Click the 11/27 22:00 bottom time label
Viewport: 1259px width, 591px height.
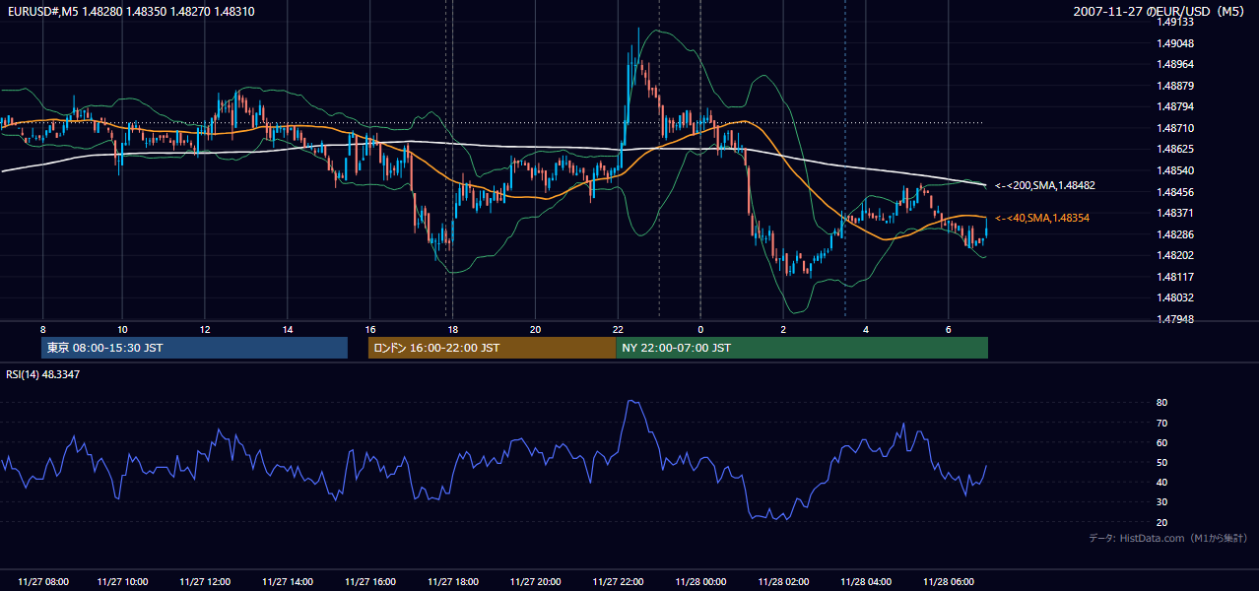618,582
